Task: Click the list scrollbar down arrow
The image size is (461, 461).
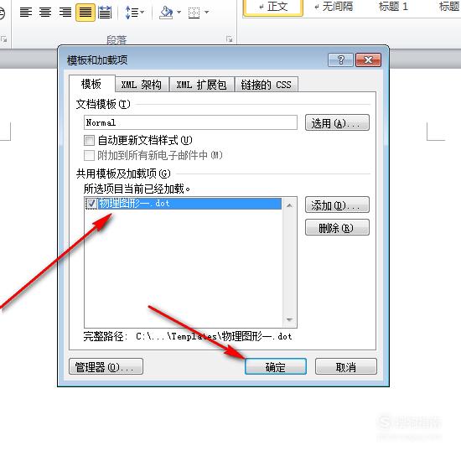Action: tap(289, 319)
